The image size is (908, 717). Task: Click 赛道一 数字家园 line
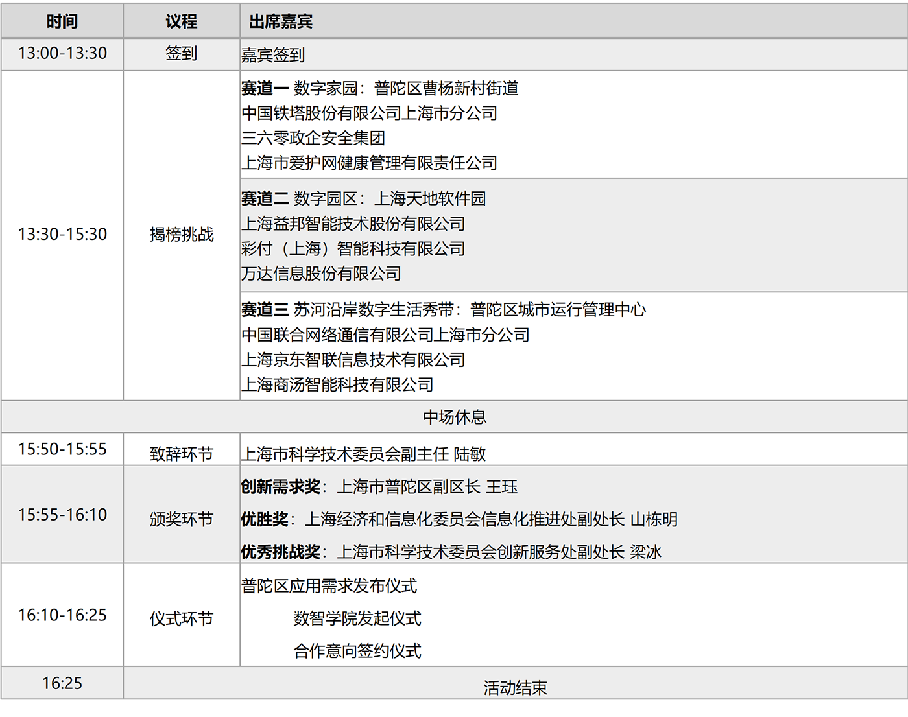pyautogui.click(x=380, y=88)
